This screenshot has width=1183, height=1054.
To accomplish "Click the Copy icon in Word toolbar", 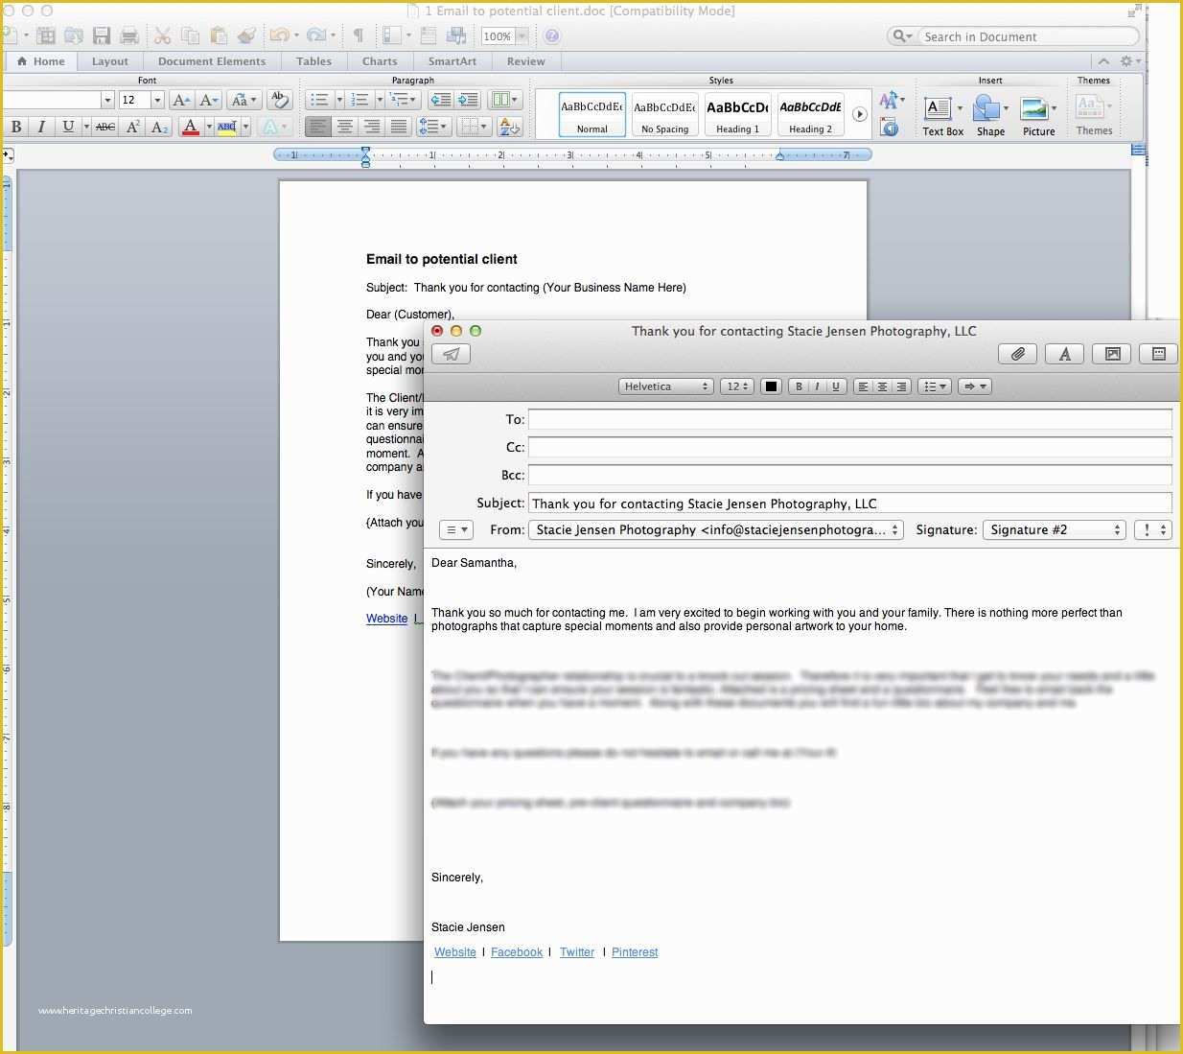I will tap(191, 35).
